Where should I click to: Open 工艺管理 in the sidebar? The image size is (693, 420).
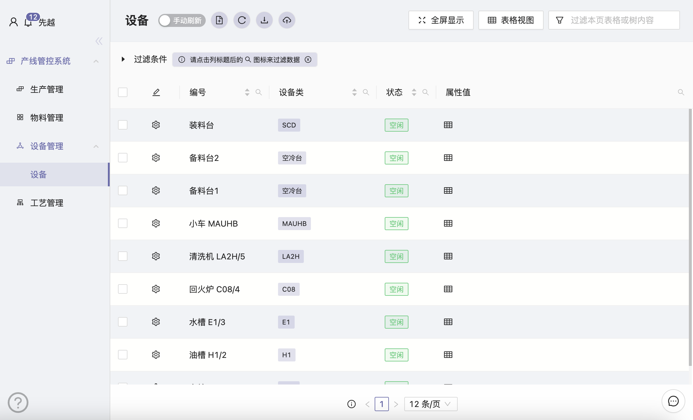[x=47, y=203]
